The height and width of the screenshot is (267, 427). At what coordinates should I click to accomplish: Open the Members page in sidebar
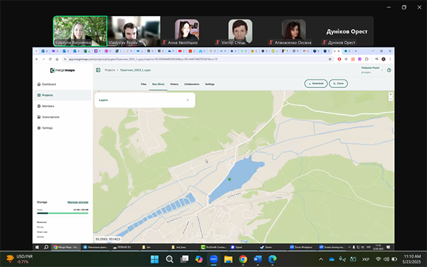[x=47, y=106]
